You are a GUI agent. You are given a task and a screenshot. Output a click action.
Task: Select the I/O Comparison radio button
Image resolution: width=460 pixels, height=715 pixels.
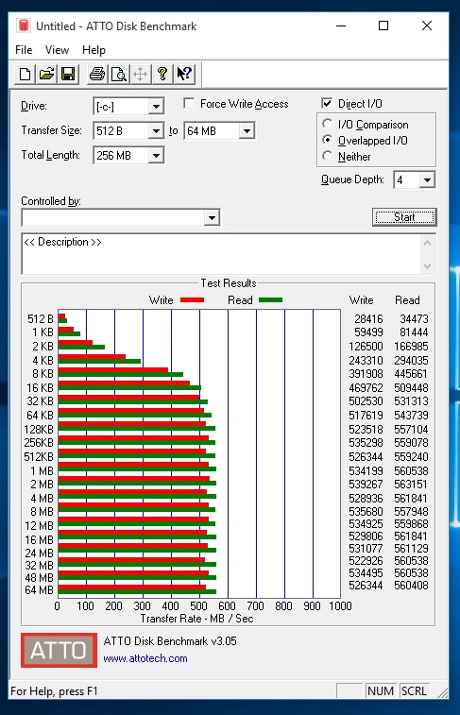pos(327,124)
